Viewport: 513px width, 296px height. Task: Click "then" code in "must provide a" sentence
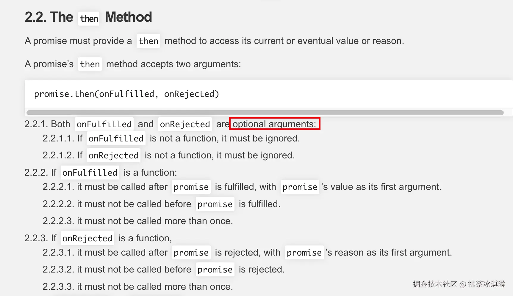pos(148,41)
